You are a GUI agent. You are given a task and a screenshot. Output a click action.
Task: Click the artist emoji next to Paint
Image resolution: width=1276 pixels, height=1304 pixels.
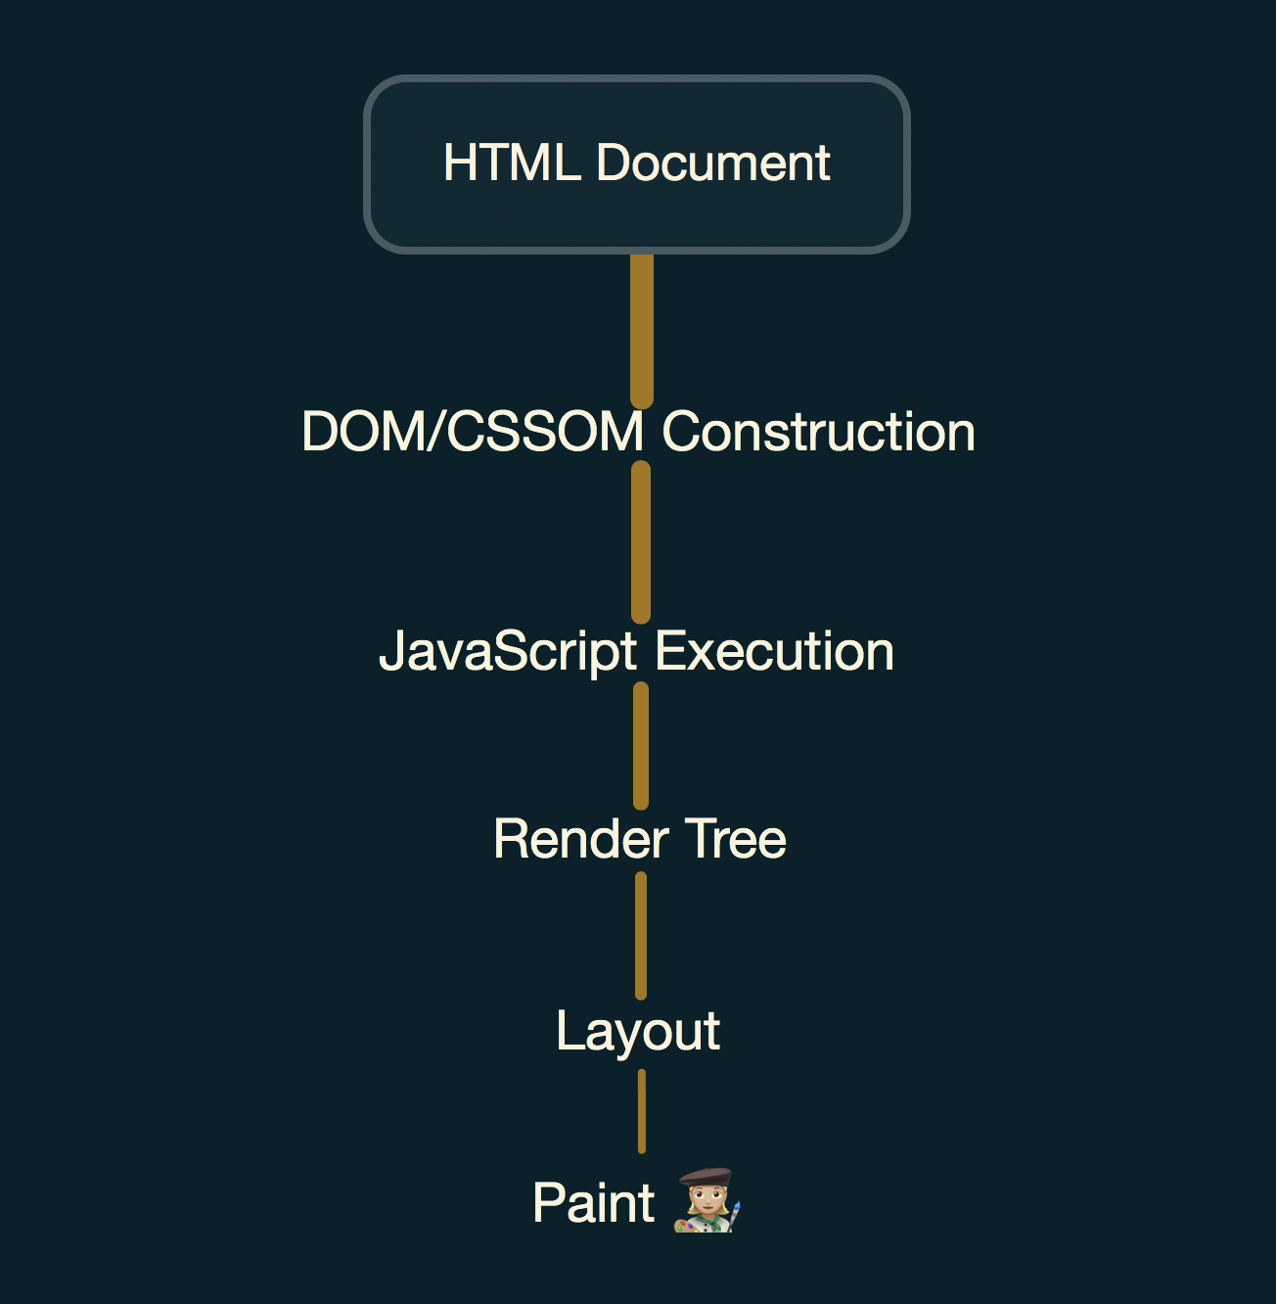tap(706, 1200)
